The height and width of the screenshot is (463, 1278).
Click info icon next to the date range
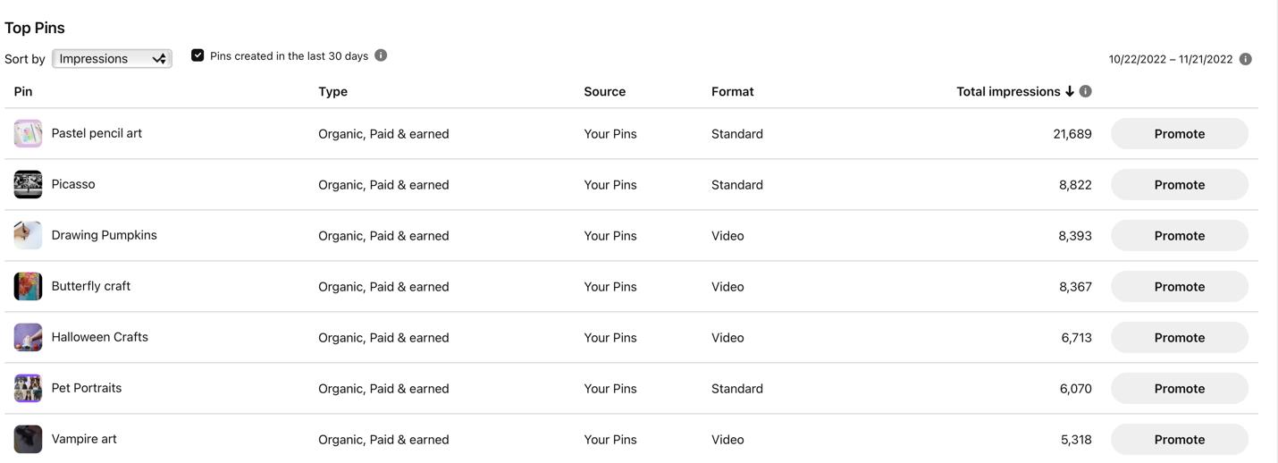[x=1245, y=59]
